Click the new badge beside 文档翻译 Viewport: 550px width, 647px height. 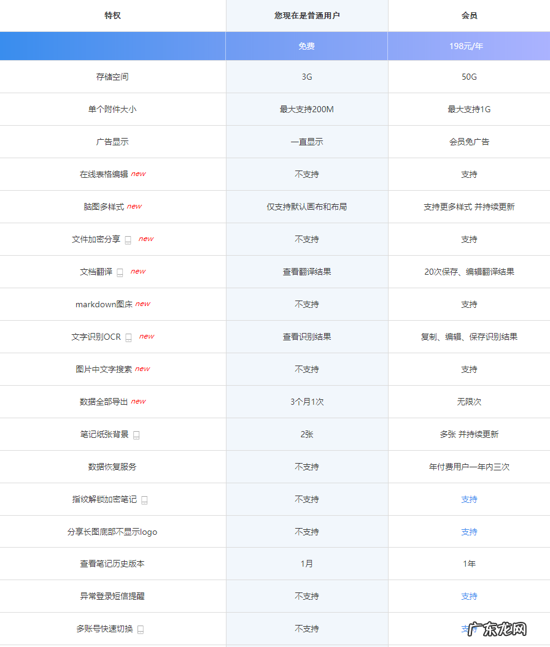click(x=137, y=270)
